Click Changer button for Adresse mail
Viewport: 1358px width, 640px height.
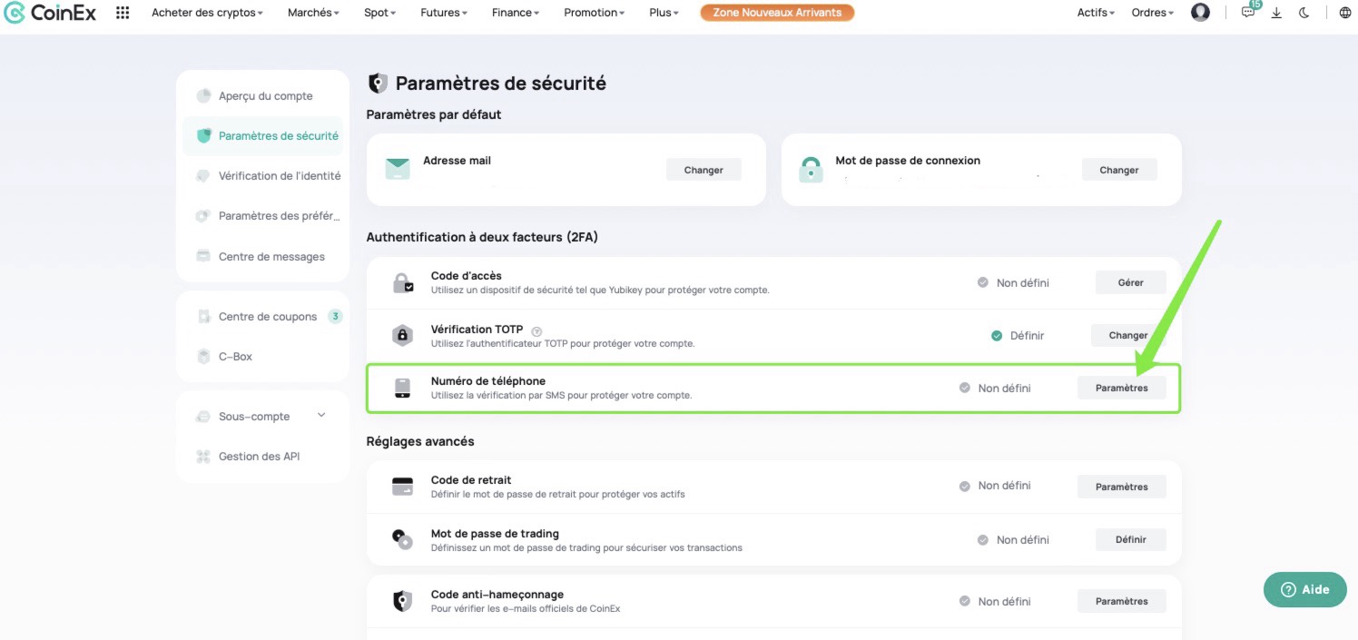coord(704,170)
